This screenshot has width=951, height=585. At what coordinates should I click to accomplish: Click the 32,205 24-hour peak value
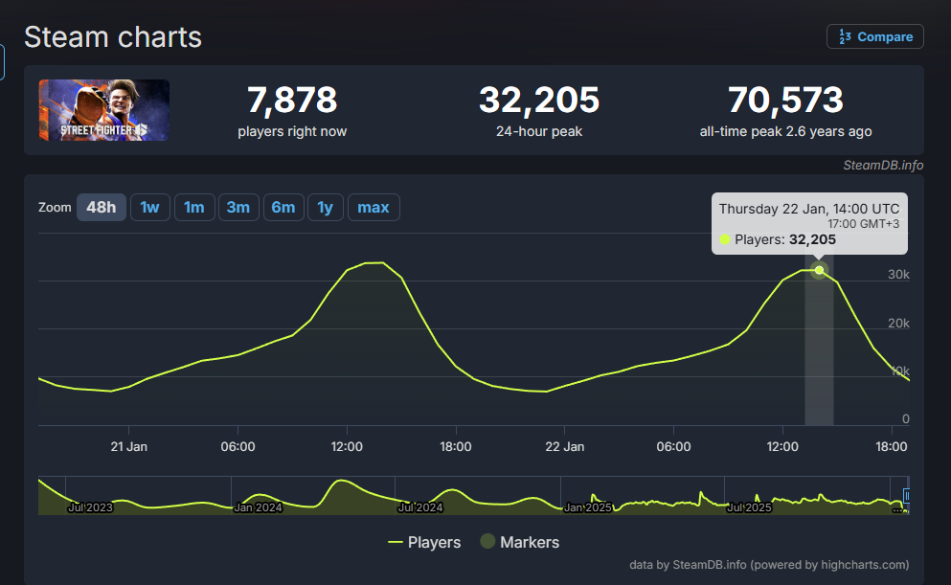click(539, 100)
